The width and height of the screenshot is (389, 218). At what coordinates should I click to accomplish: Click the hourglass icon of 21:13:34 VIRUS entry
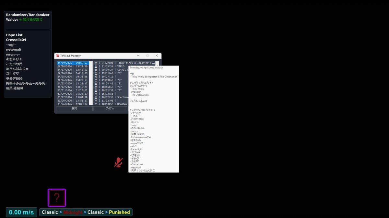[96, 67]
